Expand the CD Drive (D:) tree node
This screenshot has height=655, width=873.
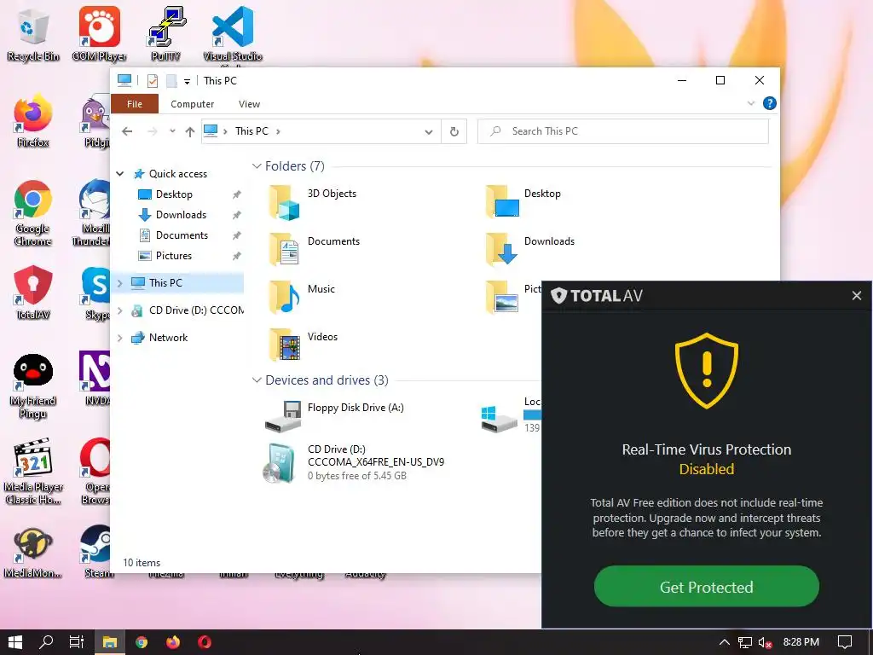[119, 310]
